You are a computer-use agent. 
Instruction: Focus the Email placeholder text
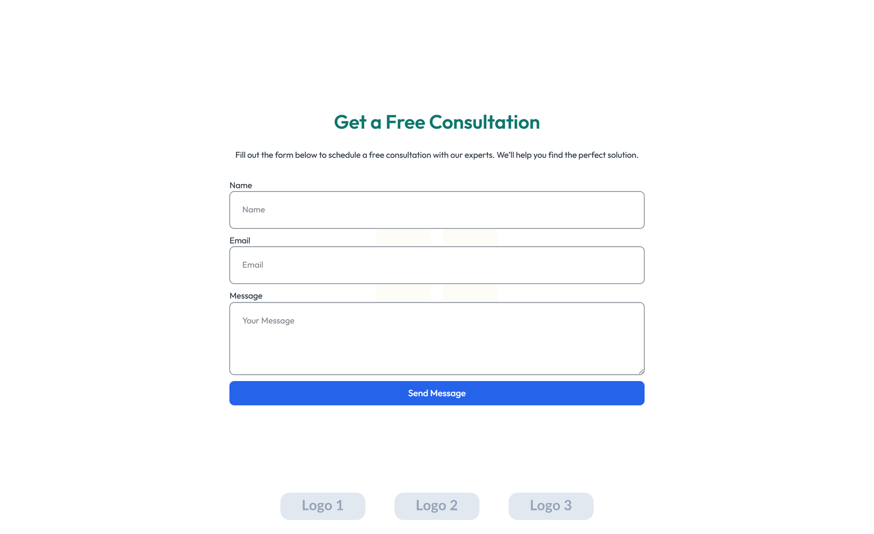[x=253, y=265]
